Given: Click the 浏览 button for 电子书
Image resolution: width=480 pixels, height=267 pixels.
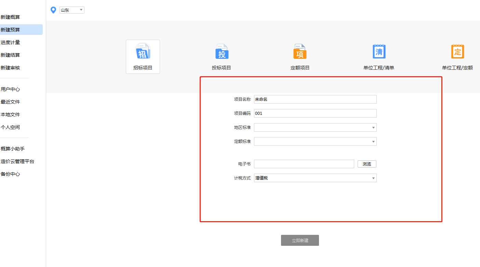Looking at the screenshot, I should [367, 164].
